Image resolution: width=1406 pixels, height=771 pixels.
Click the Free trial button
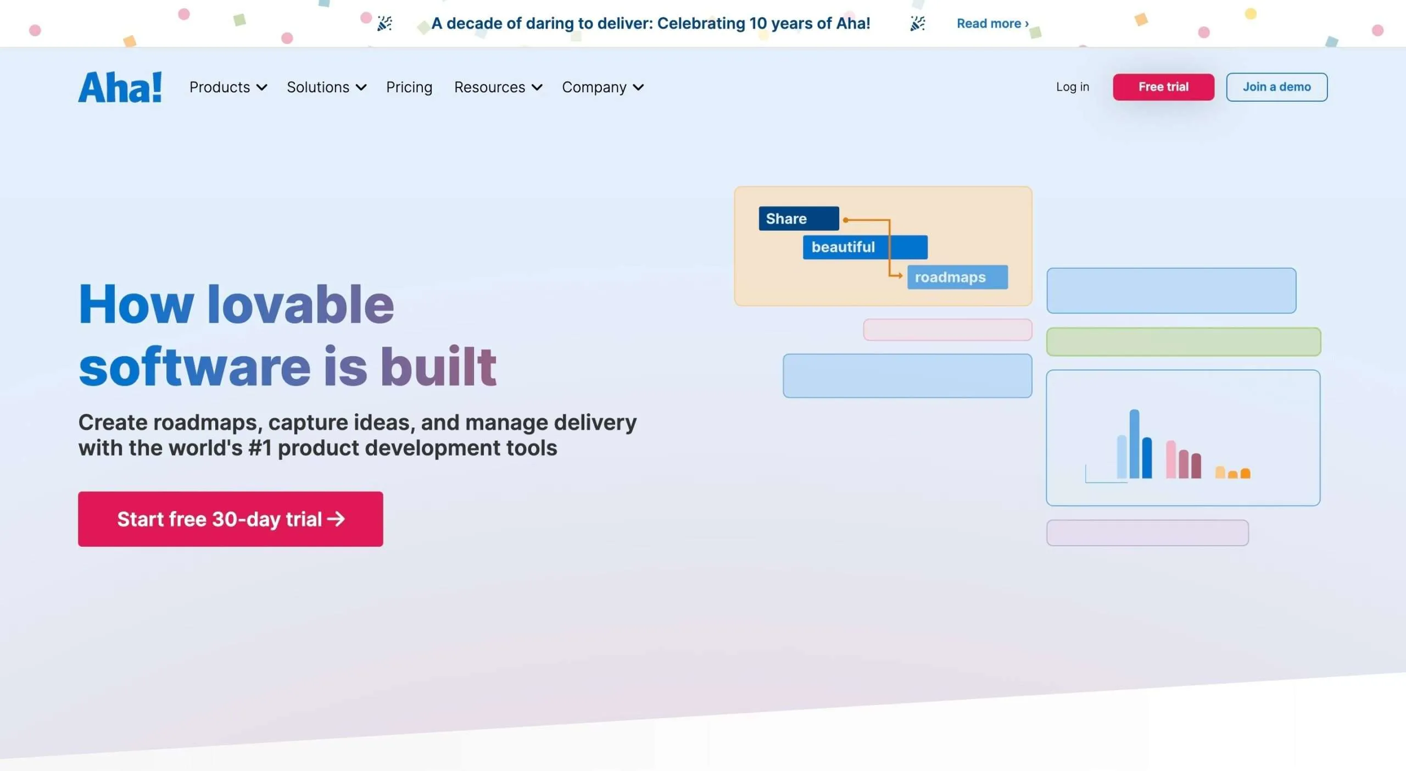[1163, 87]
